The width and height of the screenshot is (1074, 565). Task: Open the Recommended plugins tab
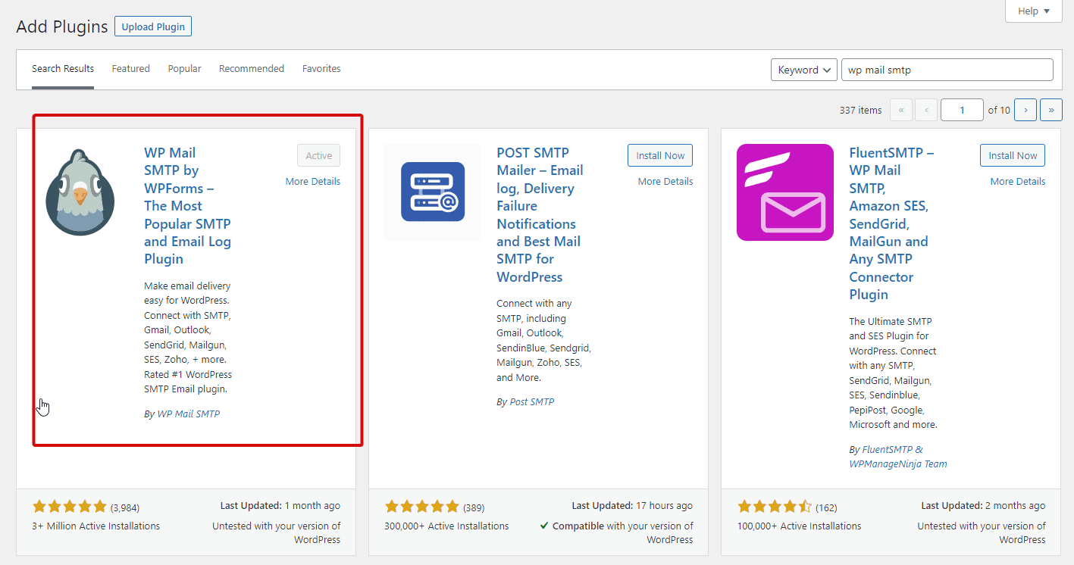point(252,69)
